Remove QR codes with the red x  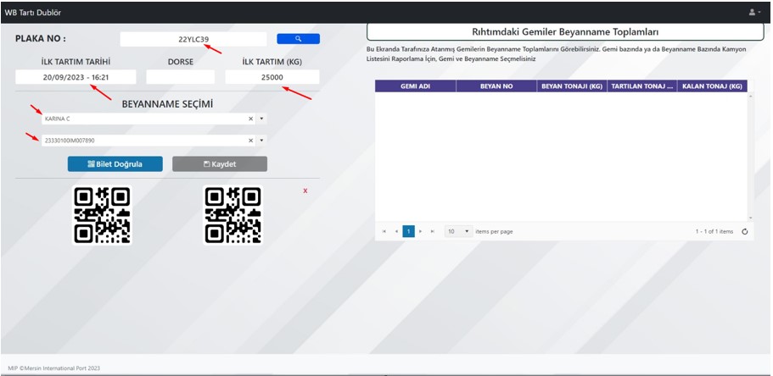(305, 191)
